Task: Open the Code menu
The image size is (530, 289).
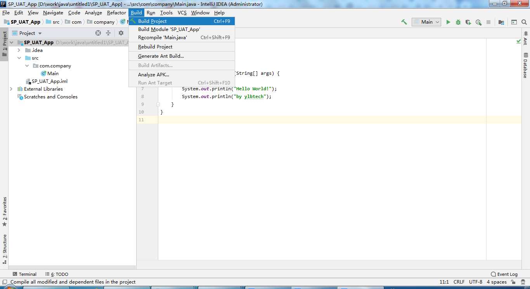Action: click(x=74, y=13)
